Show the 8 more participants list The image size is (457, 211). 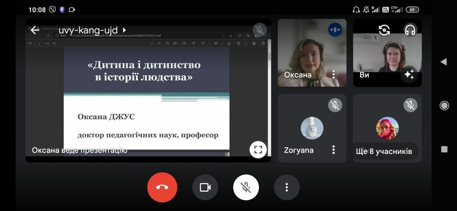[x=384, y=152]
